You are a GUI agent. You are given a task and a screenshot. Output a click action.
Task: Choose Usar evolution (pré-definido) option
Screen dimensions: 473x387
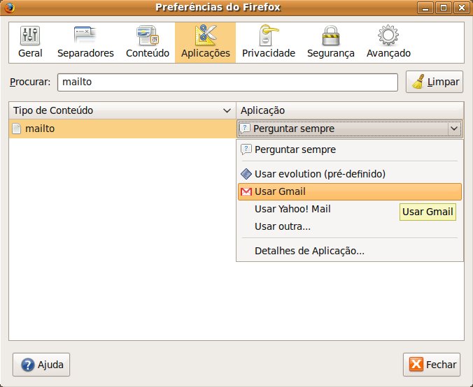[350, 174]
